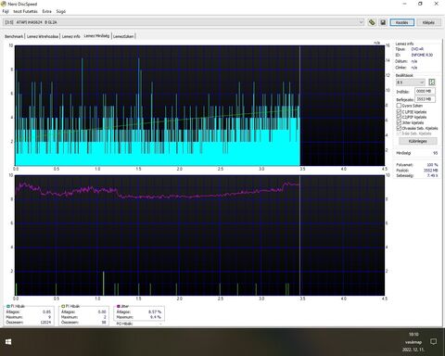
Task: Enable the Gyors Sáken checkbox
Action: (x=399, y=106)
